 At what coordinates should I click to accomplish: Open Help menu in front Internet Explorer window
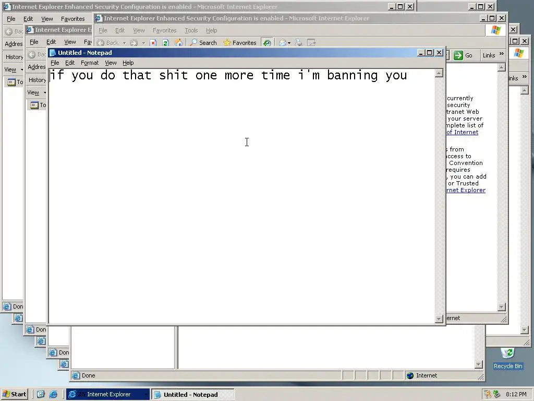pyautogui.click(x=212, y=30)
